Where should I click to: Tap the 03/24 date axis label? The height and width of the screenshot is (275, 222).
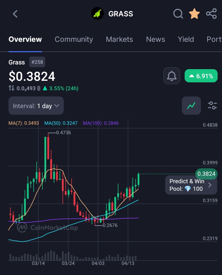[x=68, y=263]
